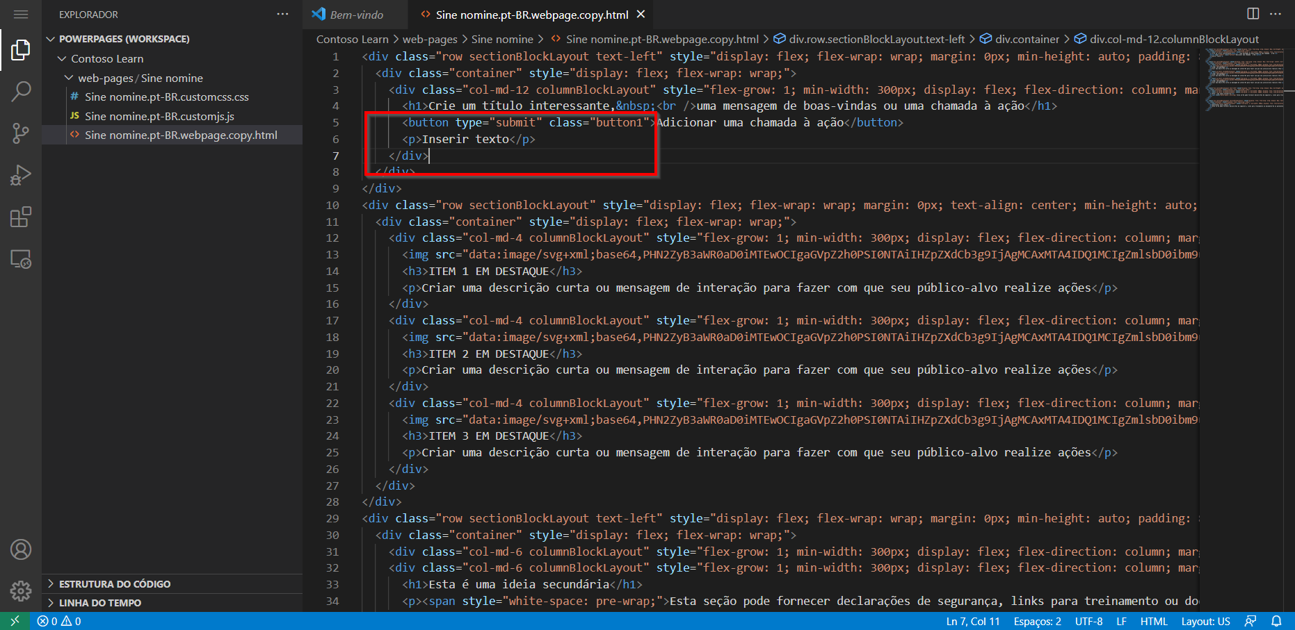
Task: Open the Run and Debug view
Action: click(x=22, y=174)
